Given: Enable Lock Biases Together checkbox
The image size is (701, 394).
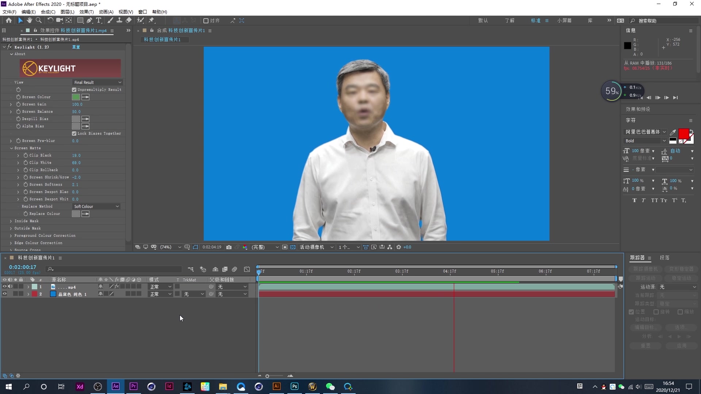Looking at the screenshot, I should (x=74, y=133).
